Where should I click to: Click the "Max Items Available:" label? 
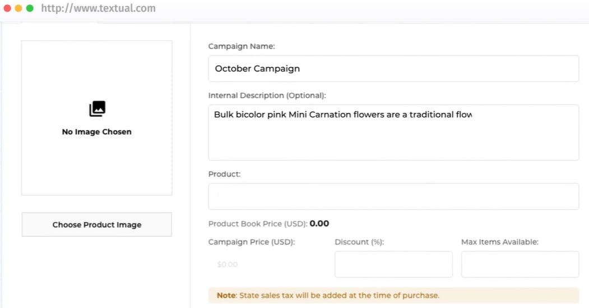click(x=499, y=242)
